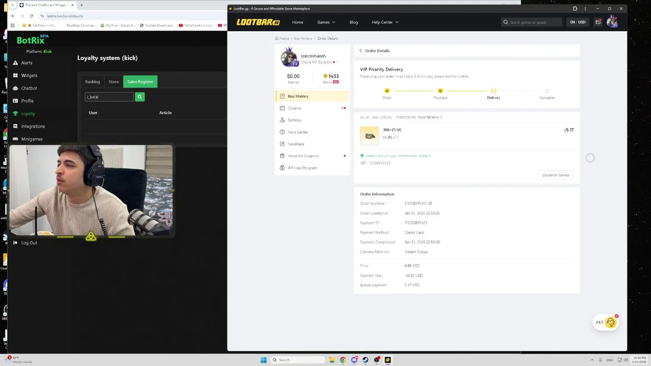Open extensions puzzle icon in LootBar window
Viewport: 651px width, 366px height.
click(x=575, y=9)
